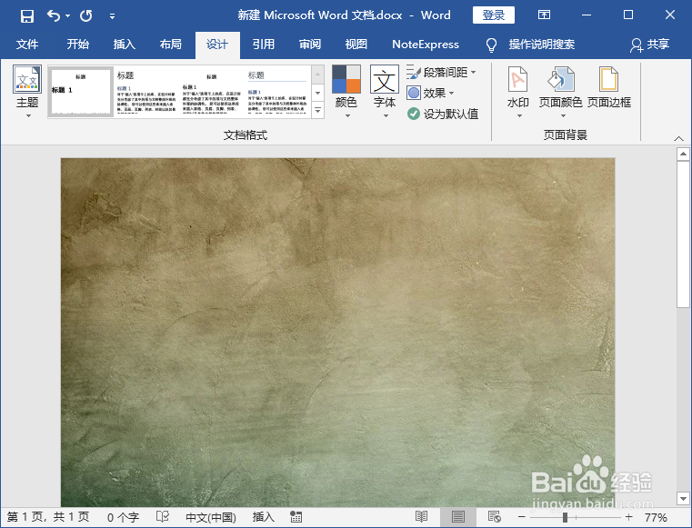Move to next row in style gallery
Image resolution: width=692 pixels, height=528 pixels.
click(x=317, y=93)
